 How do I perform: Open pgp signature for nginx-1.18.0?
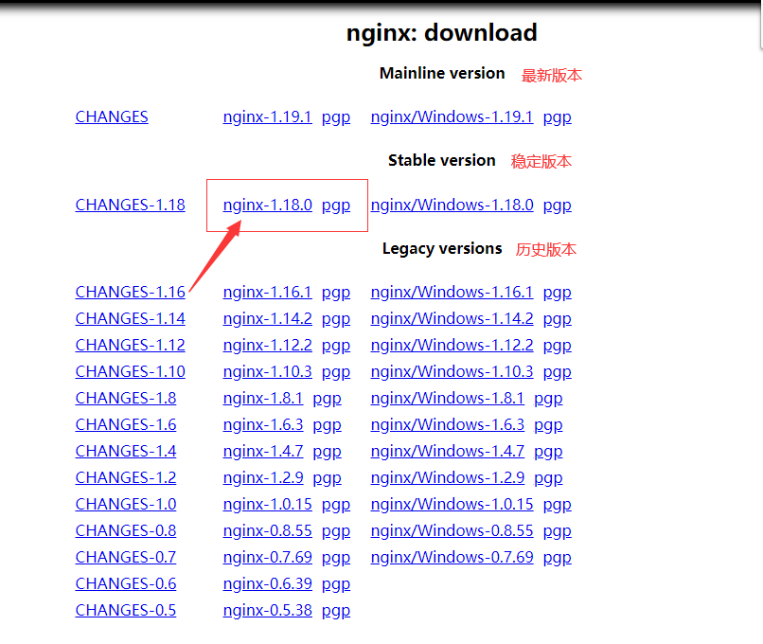[336, 206]
